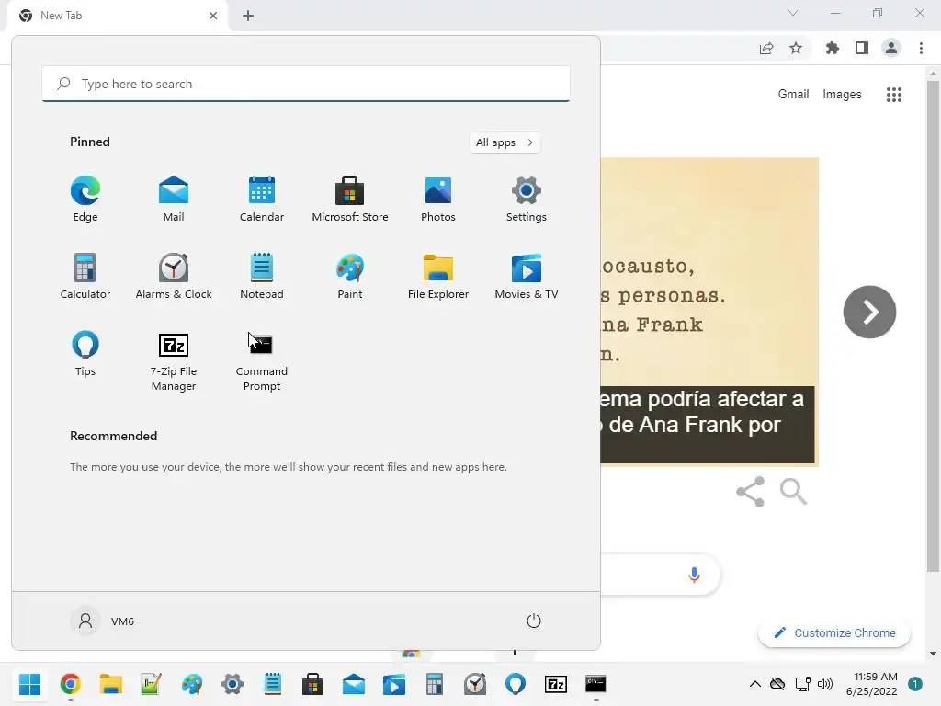Switch to Chrome on the taskbar
The height and width of the screenshot is (706, 941).
pos(70,684)
